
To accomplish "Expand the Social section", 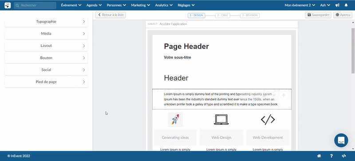I will click(x=46, y=70).
